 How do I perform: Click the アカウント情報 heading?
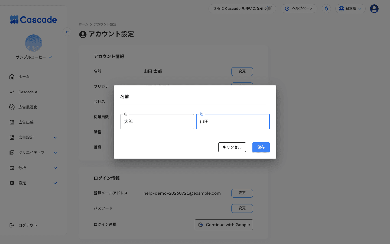(x=109, y=56)
